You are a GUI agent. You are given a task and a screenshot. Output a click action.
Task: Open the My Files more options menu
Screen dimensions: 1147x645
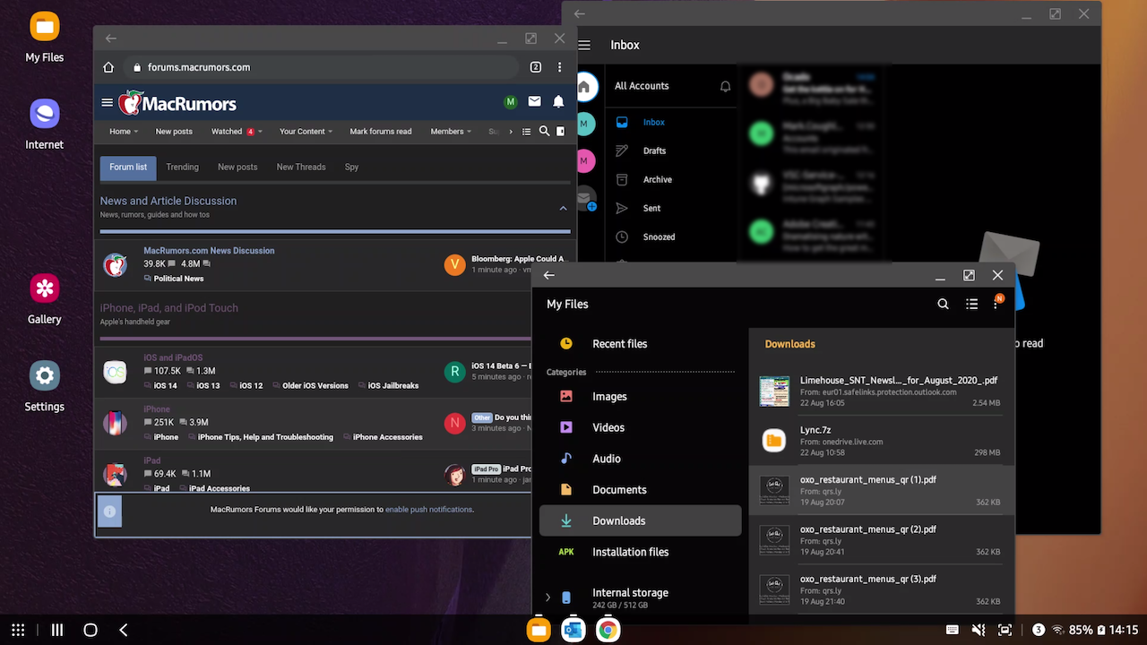tap(996, 305)
